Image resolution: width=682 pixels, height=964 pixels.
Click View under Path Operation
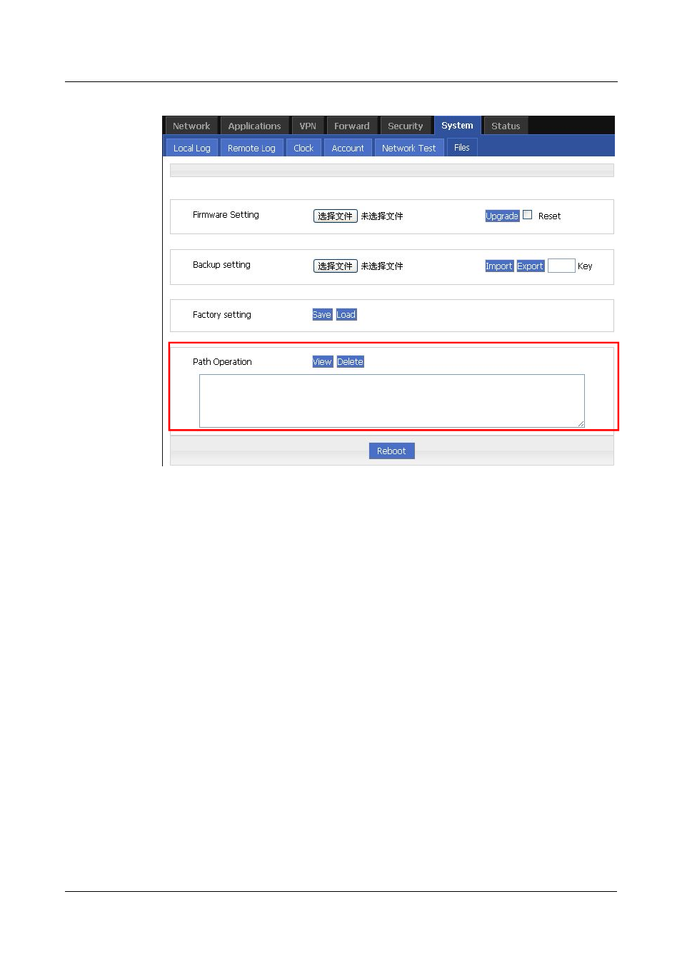[323, 361]
